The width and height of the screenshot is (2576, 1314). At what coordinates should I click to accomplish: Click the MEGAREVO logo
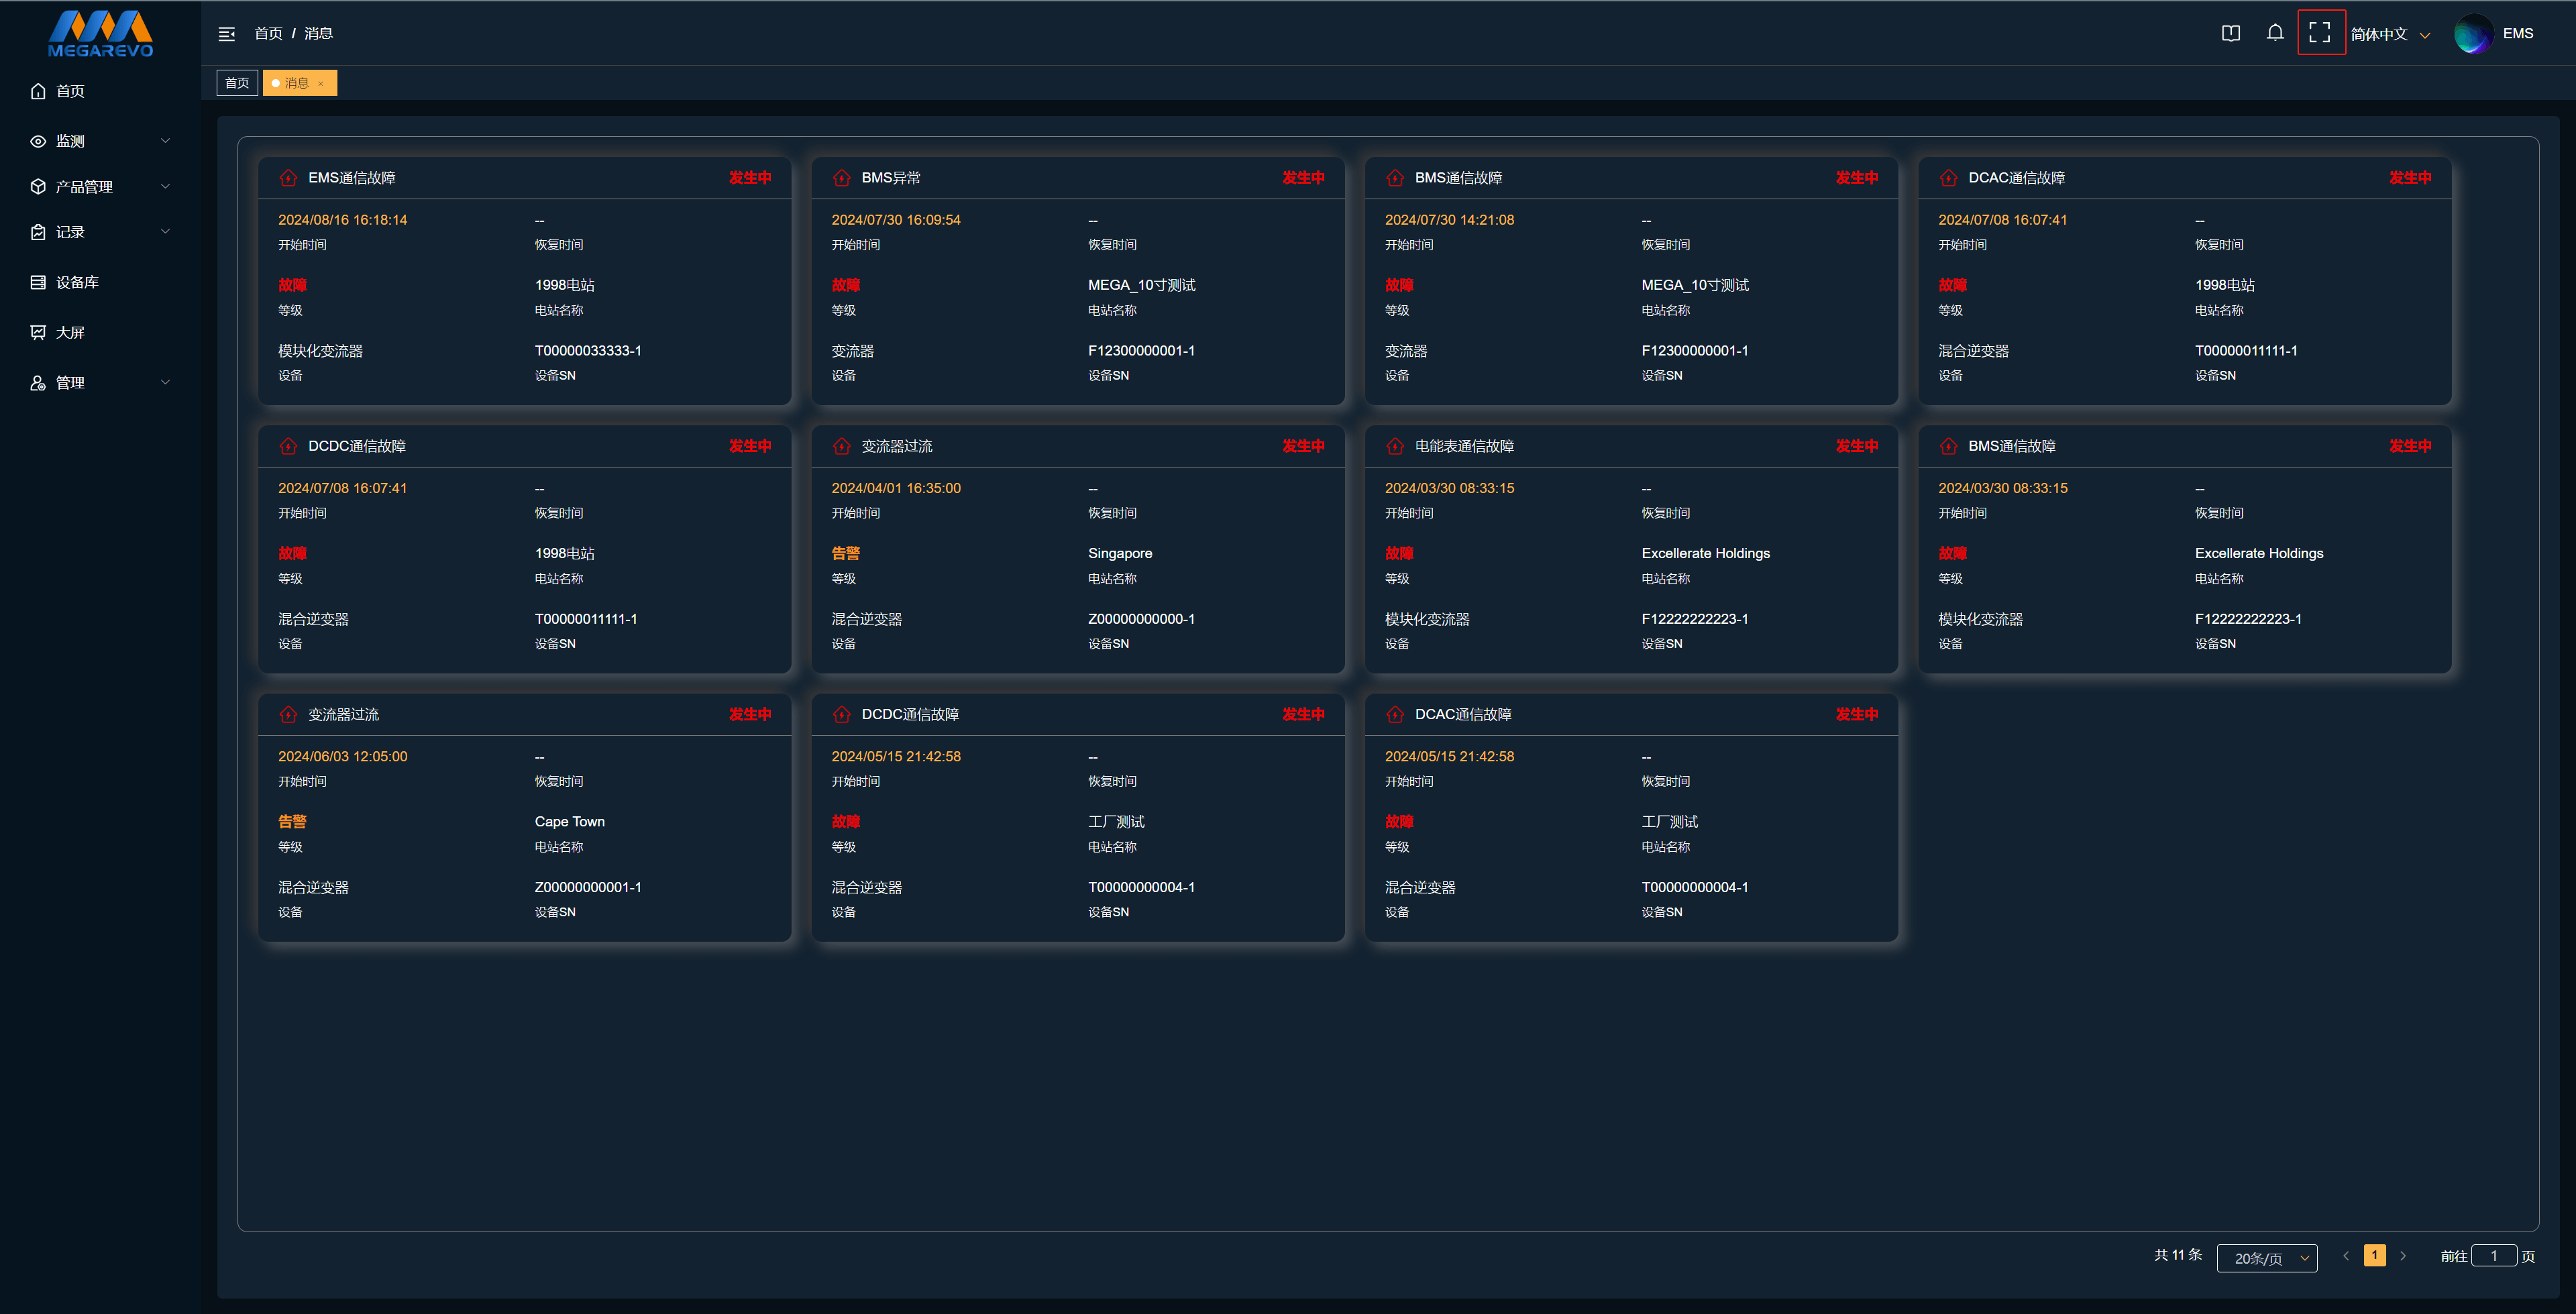[100, 34]
